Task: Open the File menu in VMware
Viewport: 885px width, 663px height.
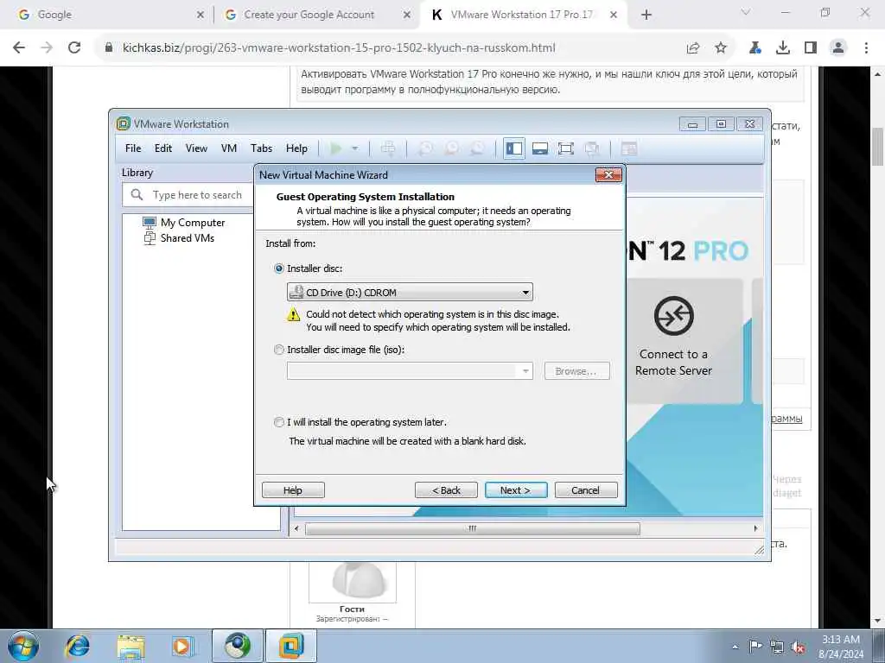Action: click(133, 148)
